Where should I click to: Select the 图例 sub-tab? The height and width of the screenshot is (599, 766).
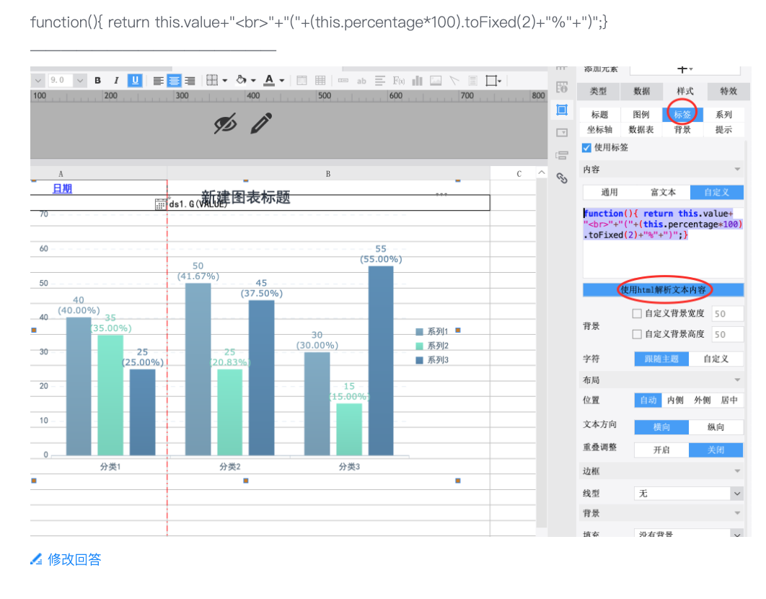click(641, 115)
